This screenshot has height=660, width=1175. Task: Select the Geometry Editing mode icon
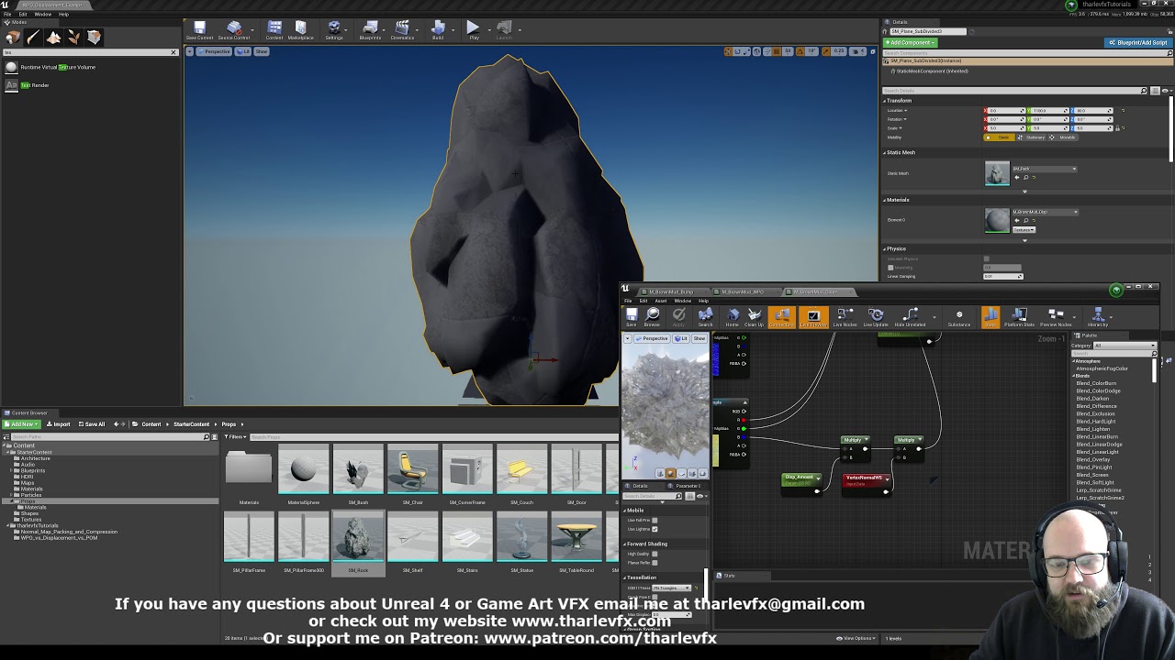tap(94, 38)
